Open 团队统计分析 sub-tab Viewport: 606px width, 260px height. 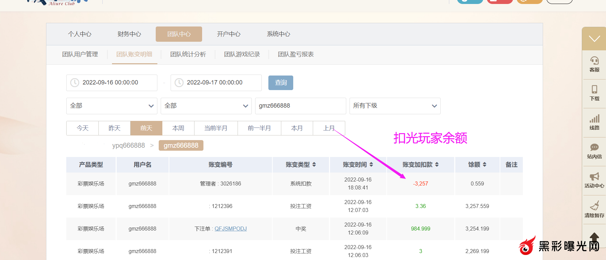(x=188, y=54)
